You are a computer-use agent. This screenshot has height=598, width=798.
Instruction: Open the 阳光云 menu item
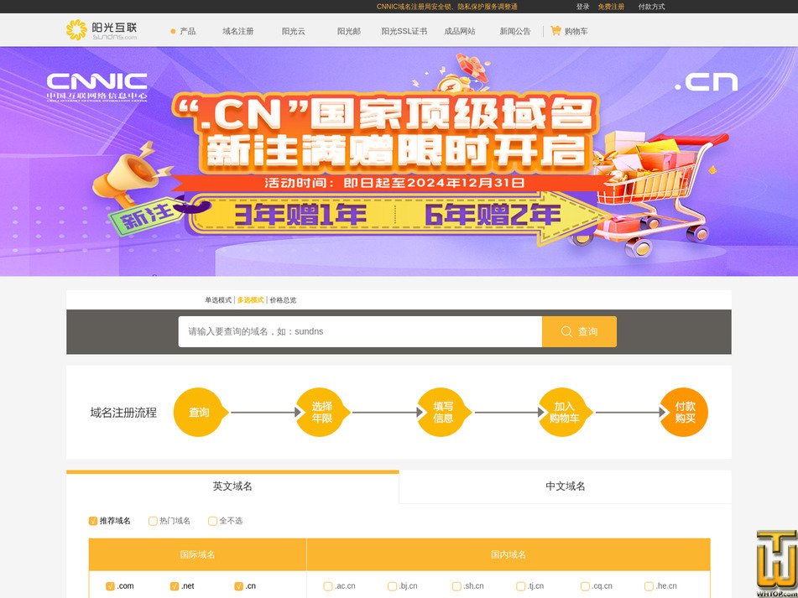(293, 31)
